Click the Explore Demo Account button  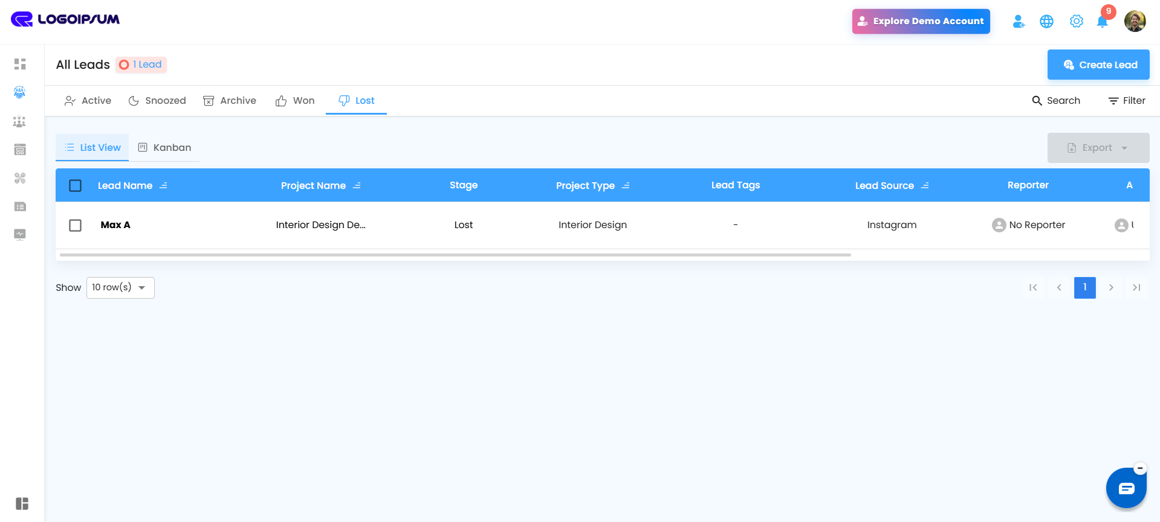921,21
